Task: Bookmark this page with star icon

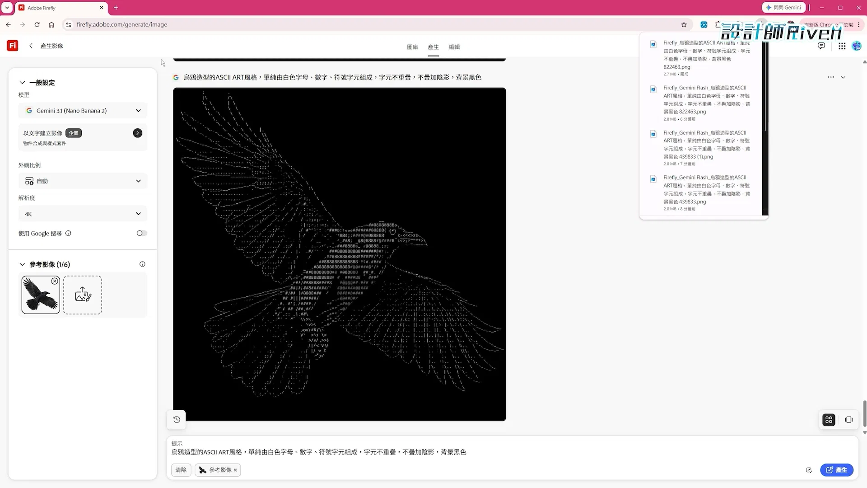Action: click(x=684, y=24)
